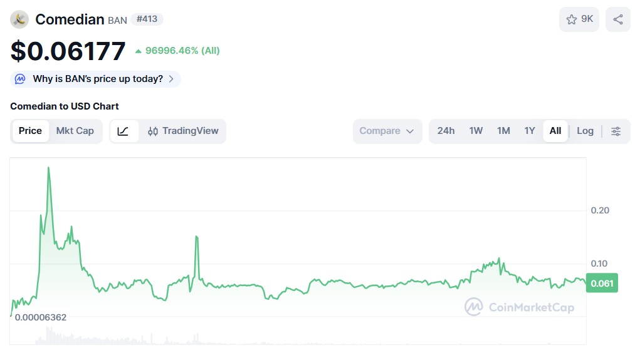Image resolution: width=635 pixels, height=348 pixels.
Task: Click the Comedian to USD Chart heading
Action: pyautogui.click(x=65, y=106)
